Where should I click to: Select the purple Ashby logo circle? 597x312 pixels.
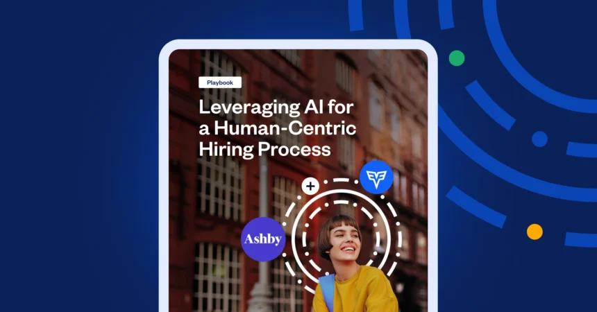(263, 239)
